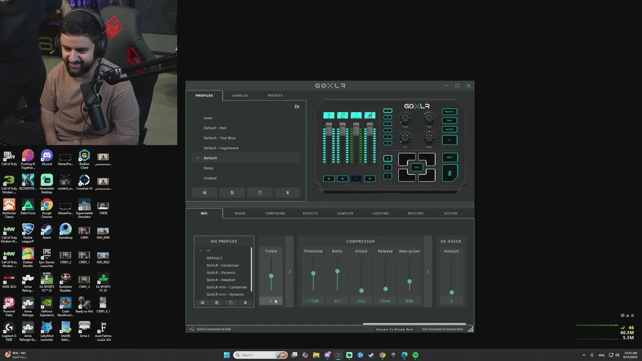Click the save-as new profile icon under profiles list
The width and height of the screenshot is (642, 361).
(x=232, y=193)
